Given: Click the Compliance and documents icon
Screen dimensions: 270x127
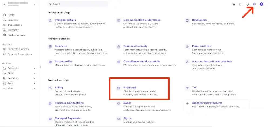Looking at the screenshot, I should [x=119, y=62].
